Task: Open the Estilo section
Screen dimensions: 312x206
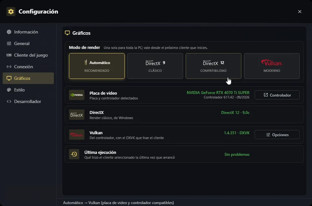Action: [x=28, y=90]
